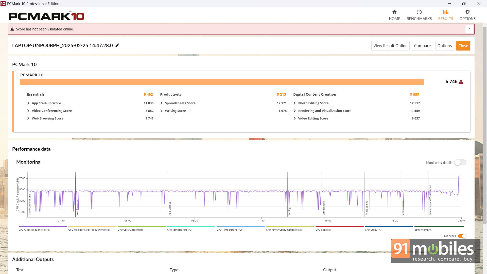Screen dimensions: 487x274
Task: Select GPU Load legend swatch
Action: (339, 226)
